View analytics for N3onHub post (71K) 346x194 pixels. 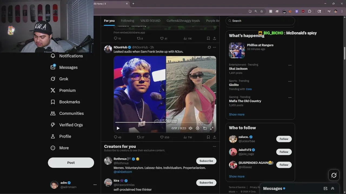tap(188, 137)
